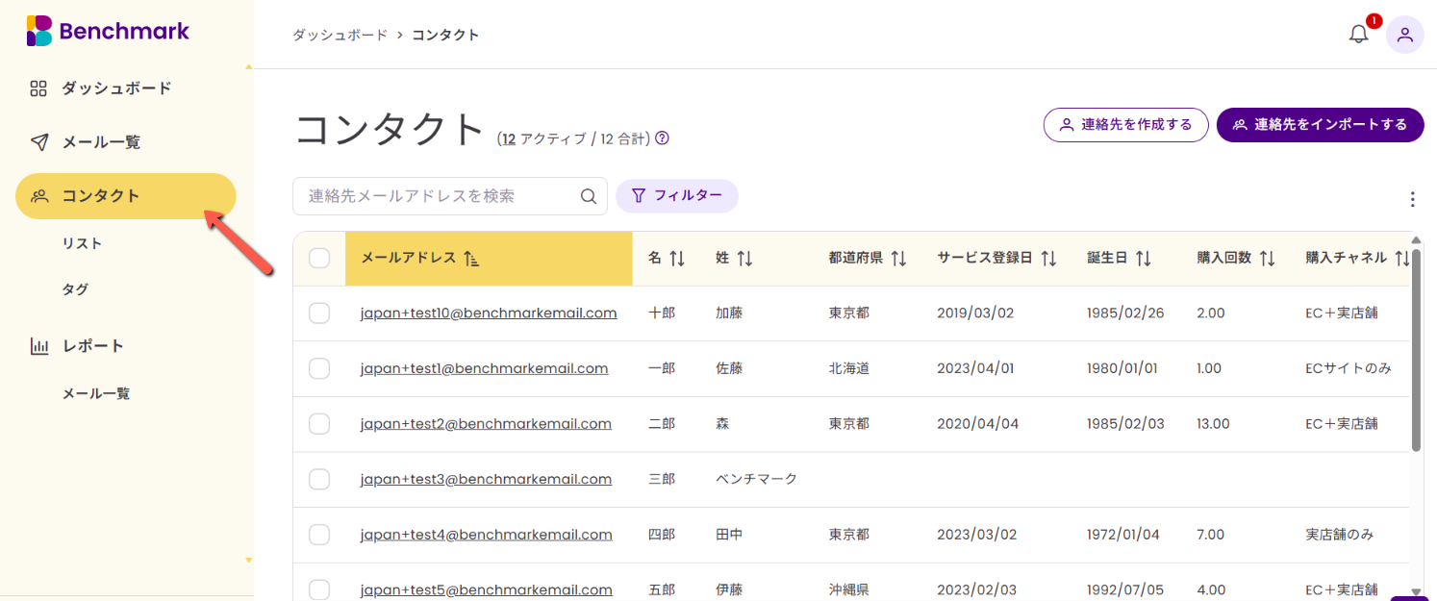This screenshot has height=601, width=1437.
Task: Click the people icon on コンタクト
Action: coord(39,196)
